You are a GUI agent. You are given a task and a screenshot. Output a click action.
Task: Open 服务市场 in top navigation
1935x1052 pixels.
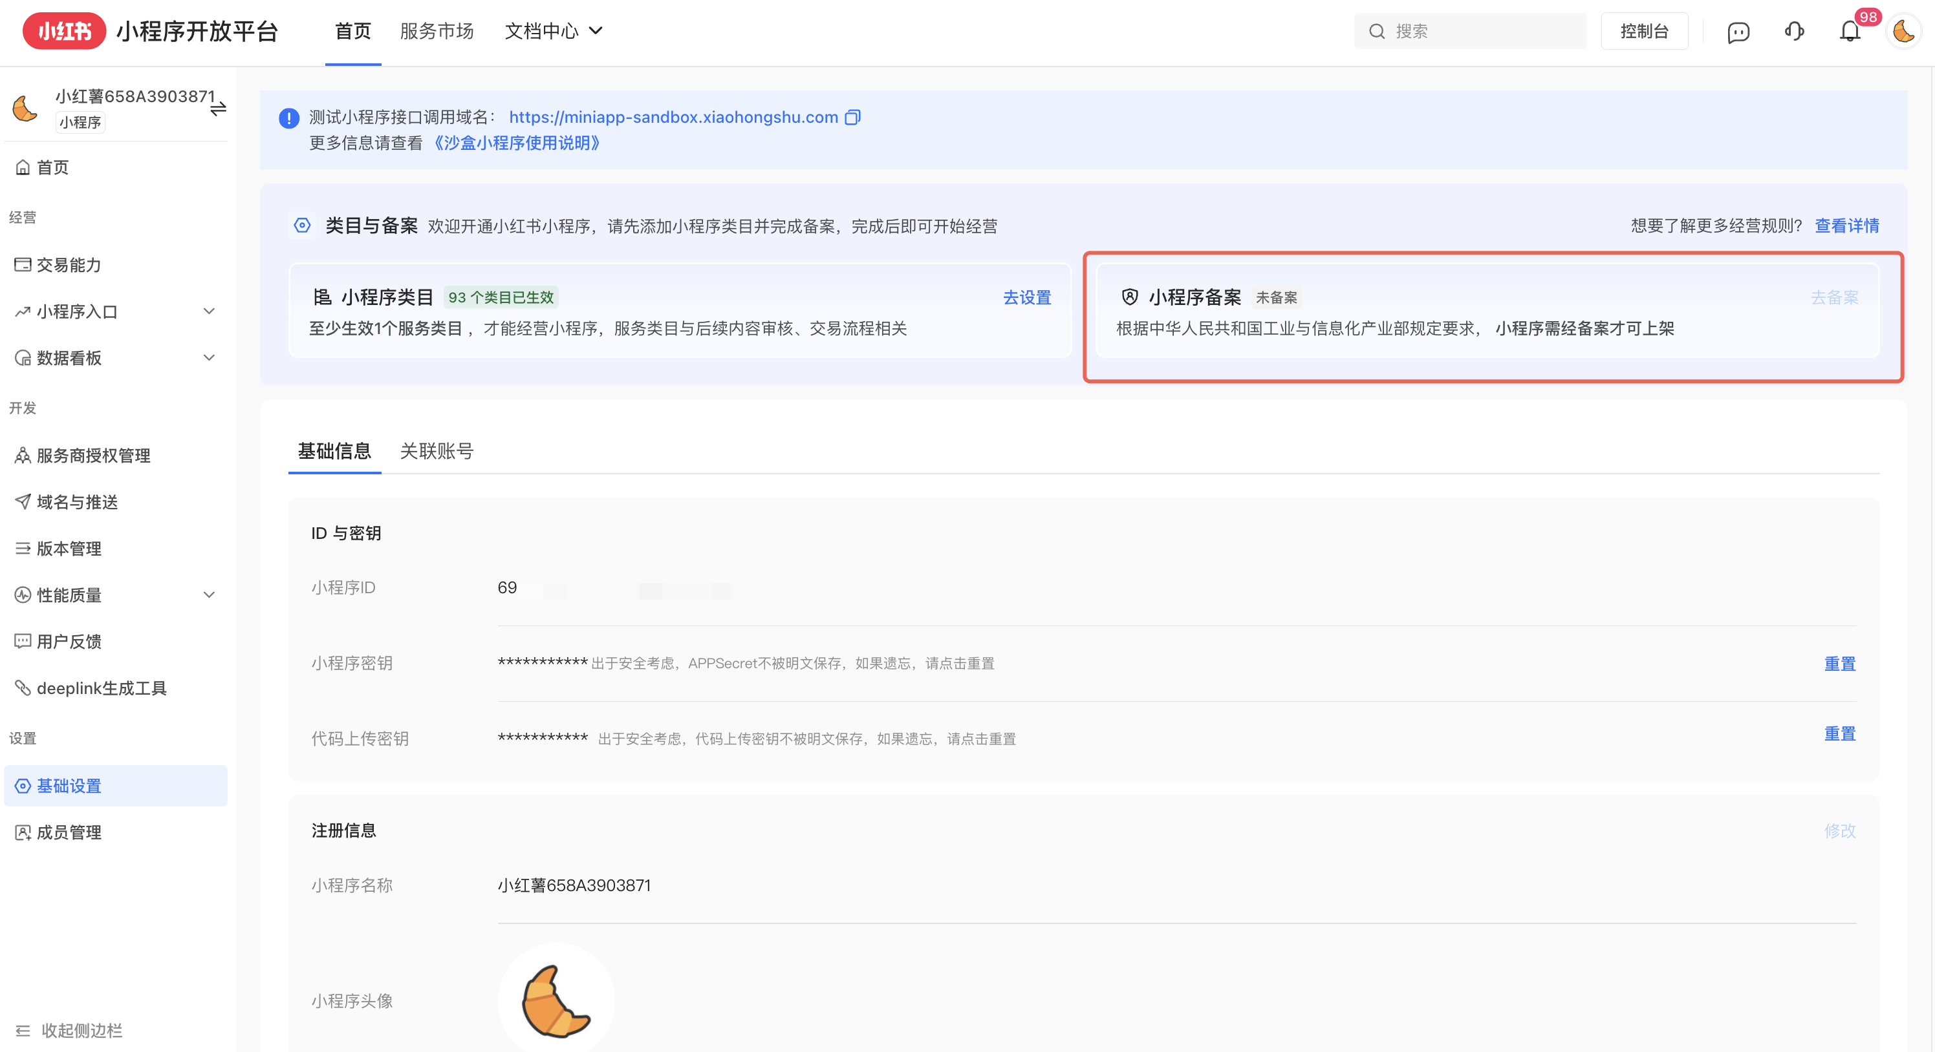pos(437,32)
